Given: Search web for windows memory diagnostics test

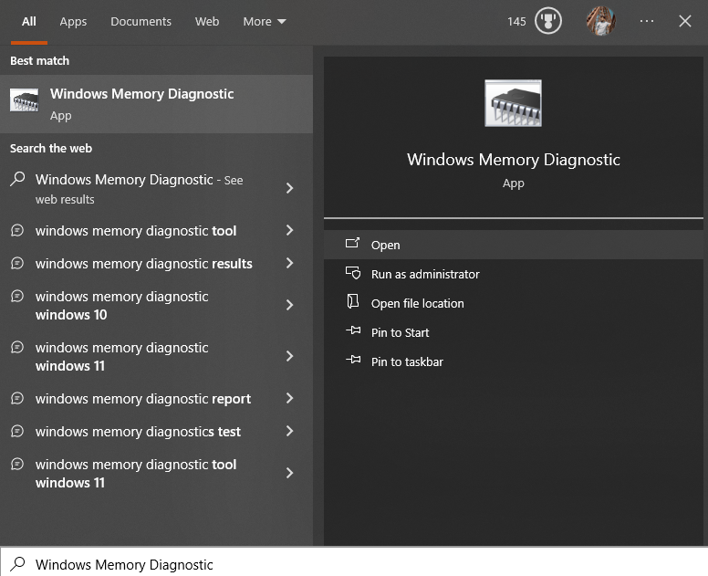Looking at the screenshot, I should [x=156, y=431].
